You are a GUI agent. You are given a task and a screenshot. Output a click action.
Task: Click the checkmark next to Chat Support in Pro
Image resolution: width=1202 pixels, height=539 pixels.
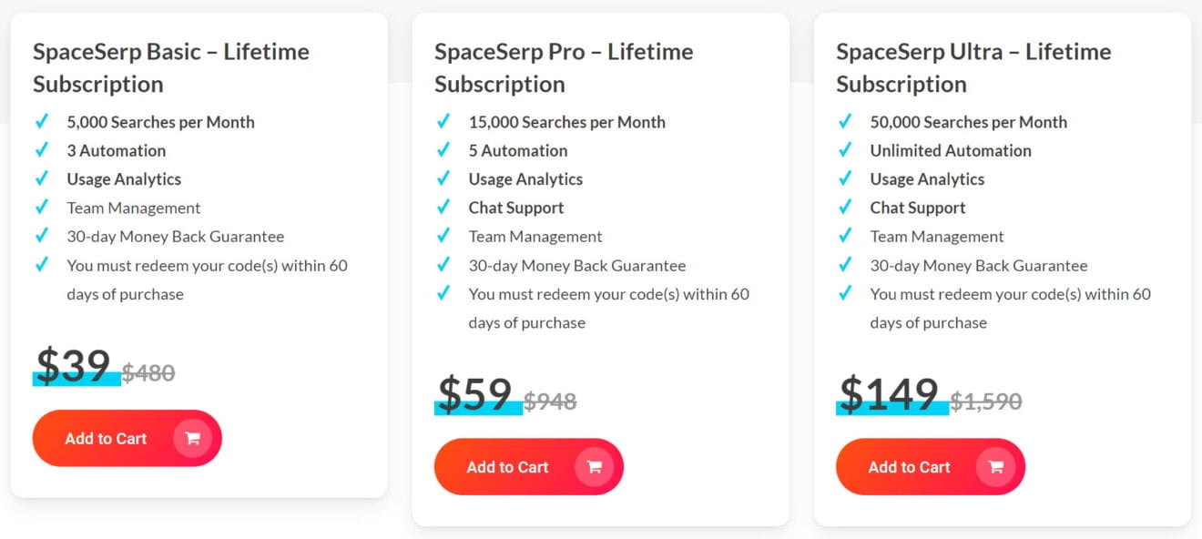(x=444, y=208)
